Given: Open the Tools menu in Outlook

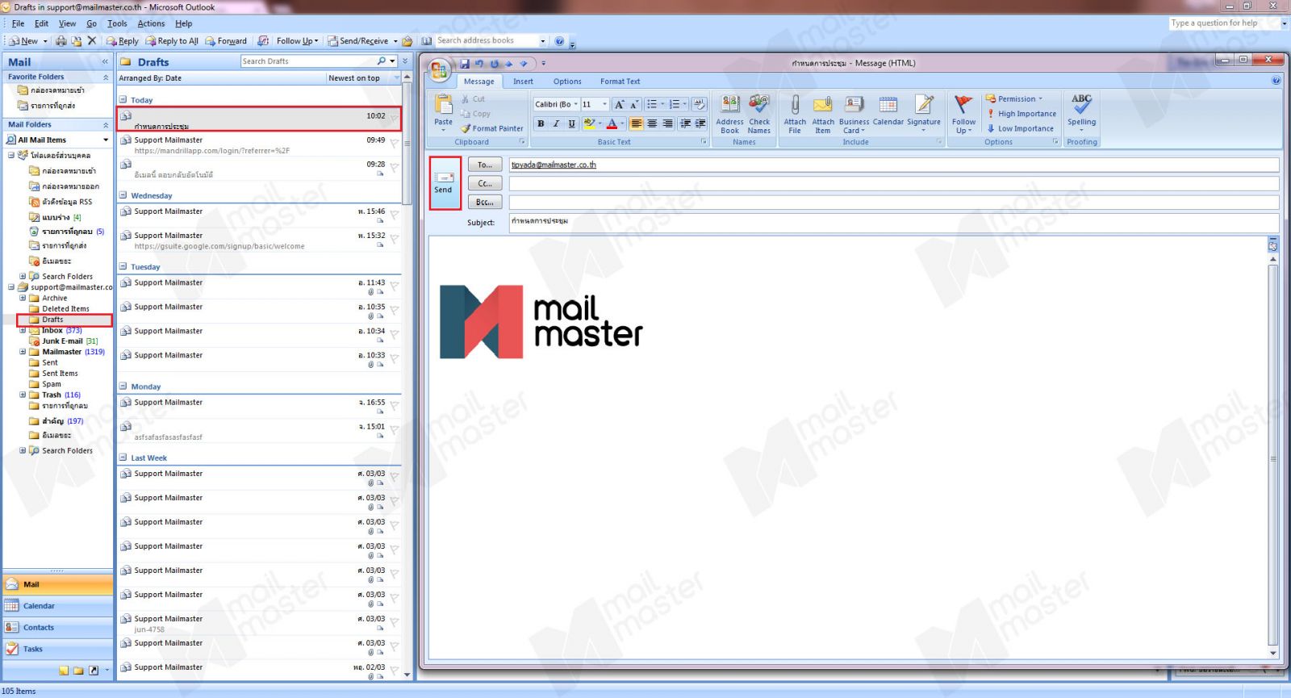Looking at the screenshot, I should (117, 23).
